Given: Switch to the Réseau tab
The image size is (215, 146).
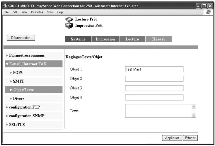Looking at the screenshot, I should pyautogui.click(x=159, y=39).
